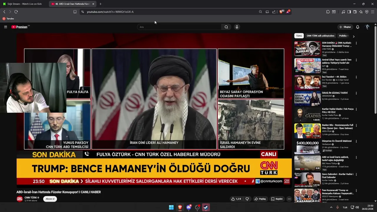
Task: Toggle the browser sidebar panel icon
Action: 349,12
